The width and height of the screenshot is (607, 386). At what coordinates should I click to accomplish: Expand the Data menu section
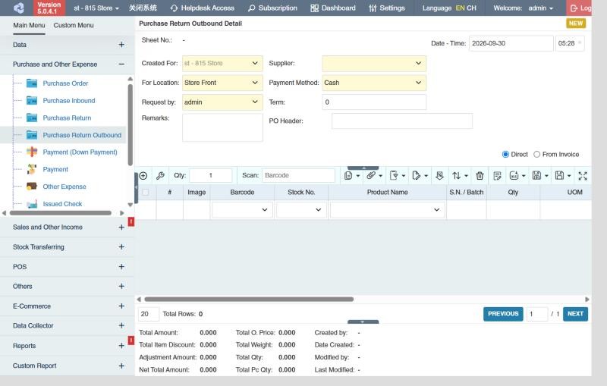(121, 45)
